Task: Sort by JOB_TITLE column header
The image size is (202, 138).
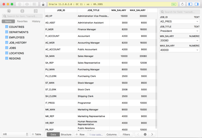Action: tap(93, 10)
